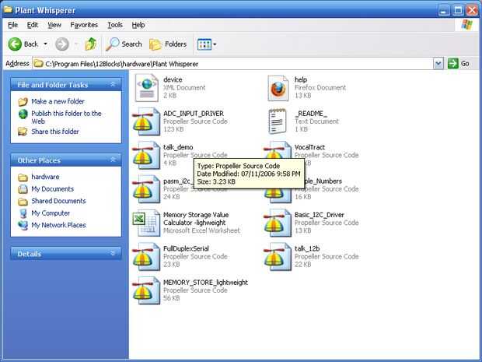Click the Make a new folder icon
The height and width of the screenshot is (362, 482).
tap(23, 101)
